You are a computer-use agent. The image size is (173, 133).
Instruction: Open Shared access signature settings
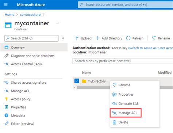(x=28, y=83)
